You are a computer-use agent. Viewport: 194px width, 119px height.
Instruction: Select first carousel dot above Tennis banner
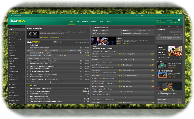tap(92, 37)
